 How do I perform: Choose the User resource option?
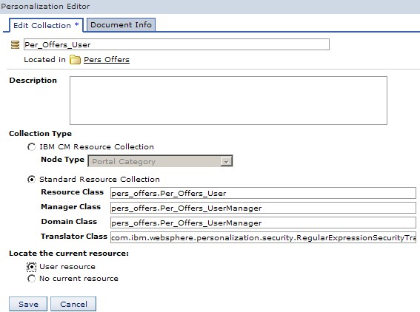coord(31,267)
